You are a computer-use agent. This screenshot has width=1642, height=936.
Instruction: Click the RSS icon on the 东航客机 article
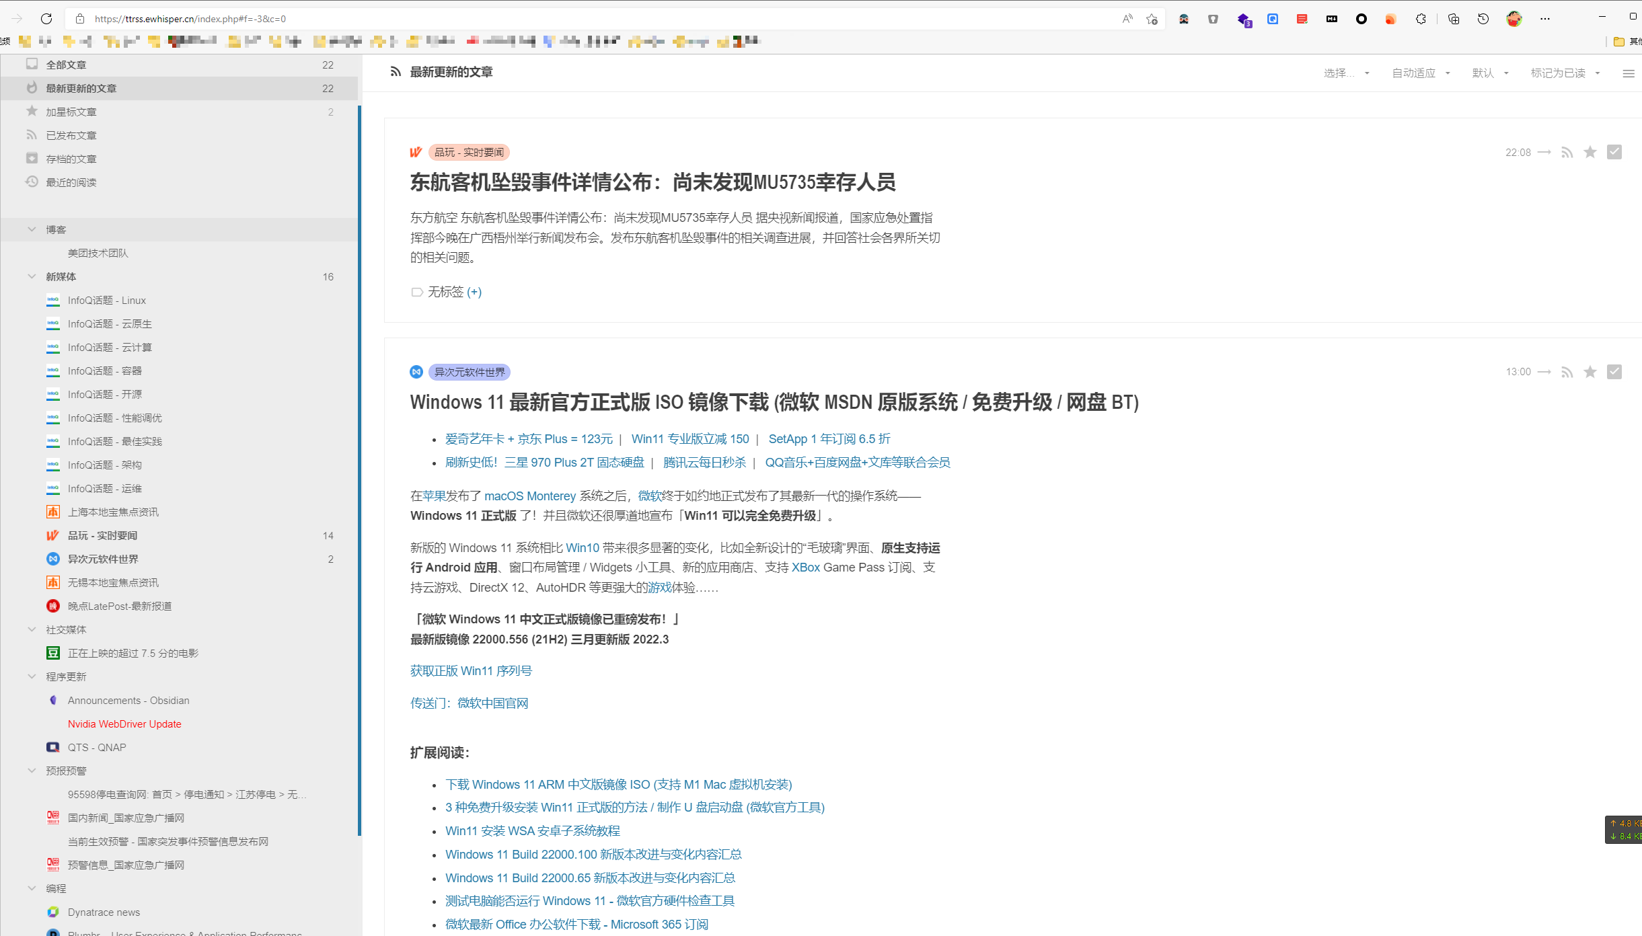pos(1567,152)
